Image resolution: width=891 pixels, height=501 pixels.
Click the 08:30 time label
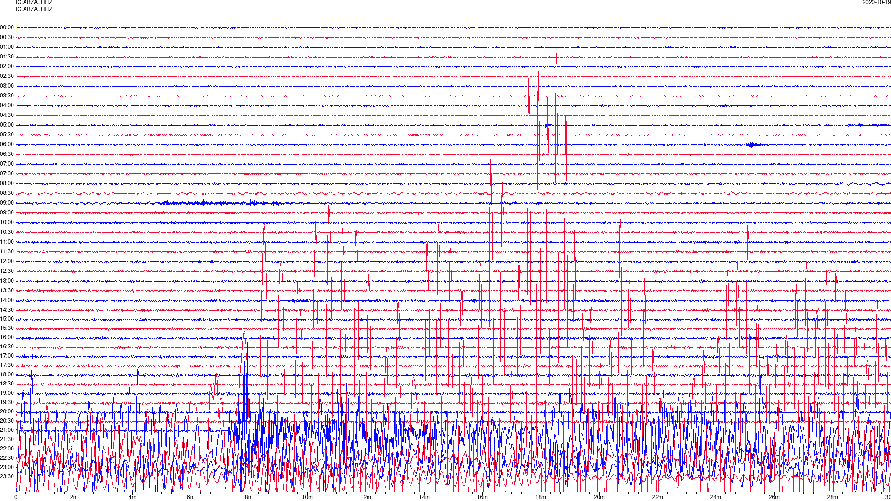click(7, 193)
